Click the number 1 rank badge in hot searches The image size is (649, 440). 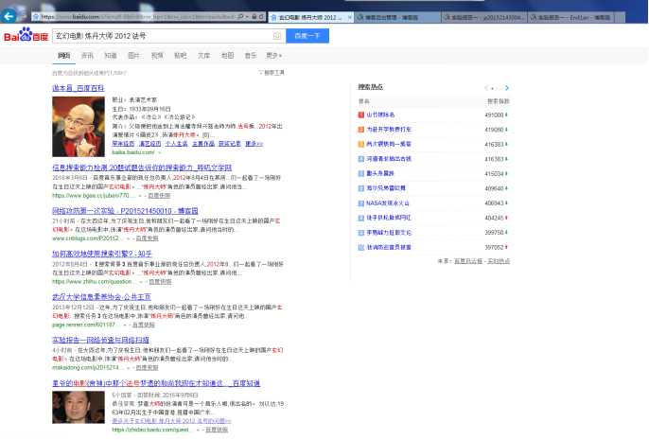[x=361, y=114]
